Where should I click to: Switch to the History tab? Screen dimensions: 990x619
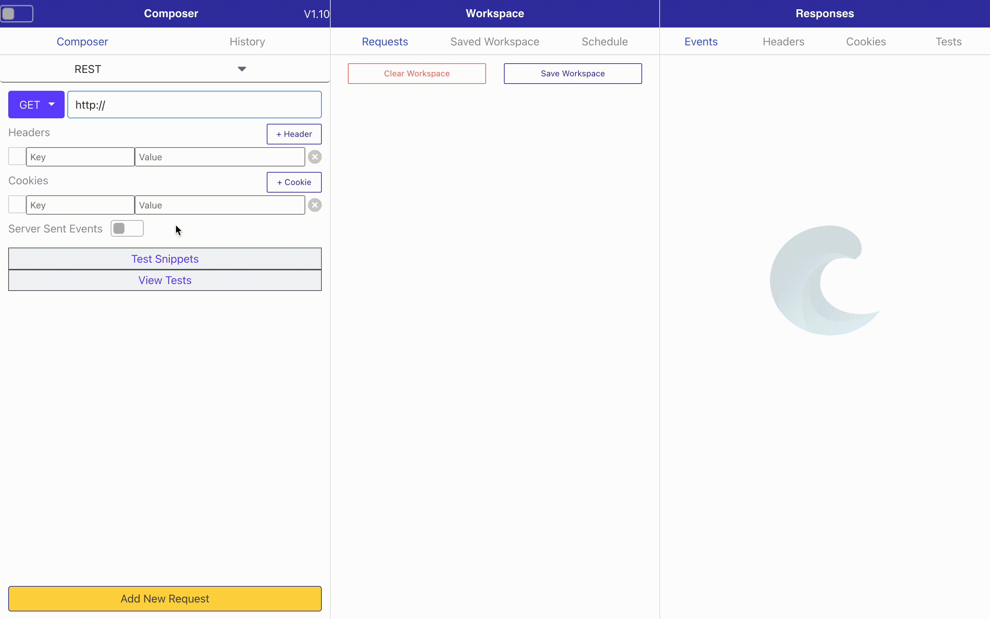coord(247,41)
